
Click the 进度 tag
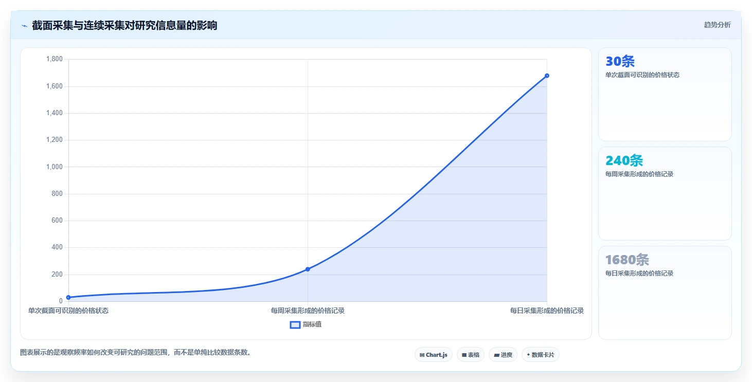click(503, 355)
